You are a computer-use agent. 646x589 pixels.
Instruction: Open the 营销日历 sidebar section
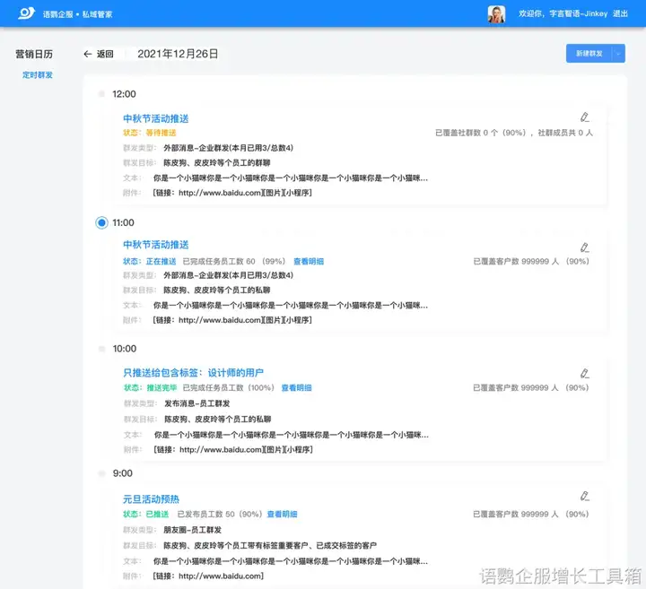[x=33, y=54]
